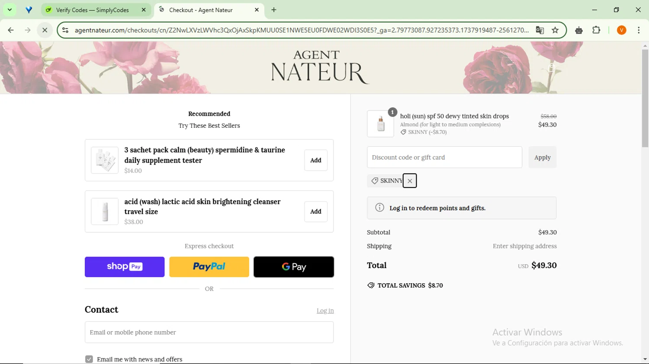Click the Express checkout label
This screenshot has width=649, height=364.
209,246
